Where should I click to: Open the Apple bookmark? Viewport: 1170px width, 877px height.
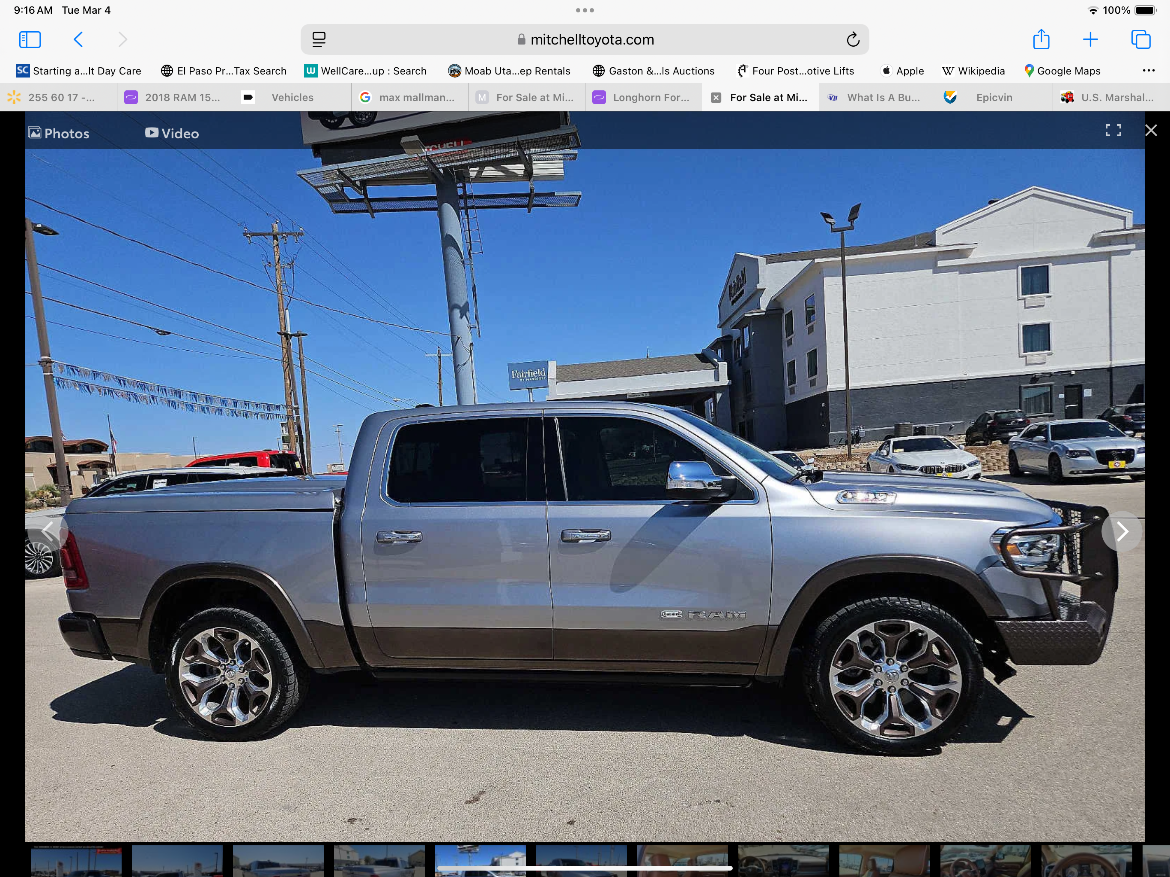tap(902, 71)
